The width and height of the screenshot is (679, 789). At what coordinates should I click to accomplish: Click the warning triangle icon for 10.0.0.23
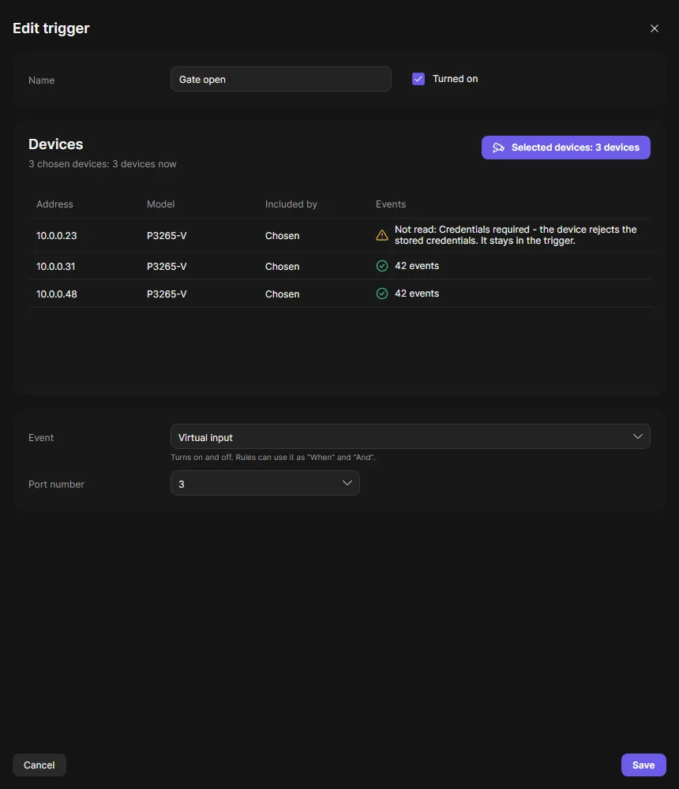[382, 235]
